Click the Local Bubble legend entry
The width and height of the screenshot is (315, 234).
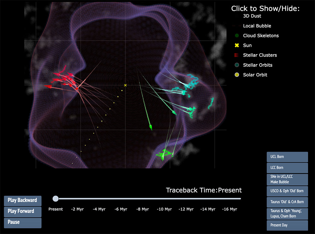[237, 26]
